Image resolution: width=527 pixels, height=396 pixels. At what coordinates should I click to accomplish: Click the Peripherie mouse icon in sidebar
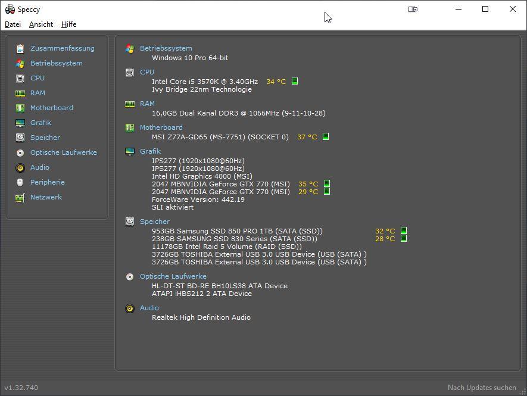tap(20, 182)
